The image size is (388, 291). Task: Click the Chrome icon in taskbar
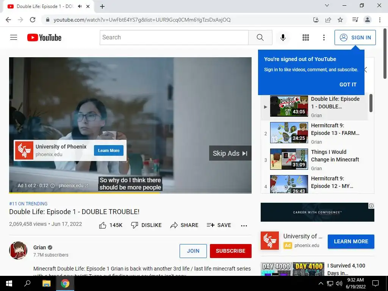point(65,283)
